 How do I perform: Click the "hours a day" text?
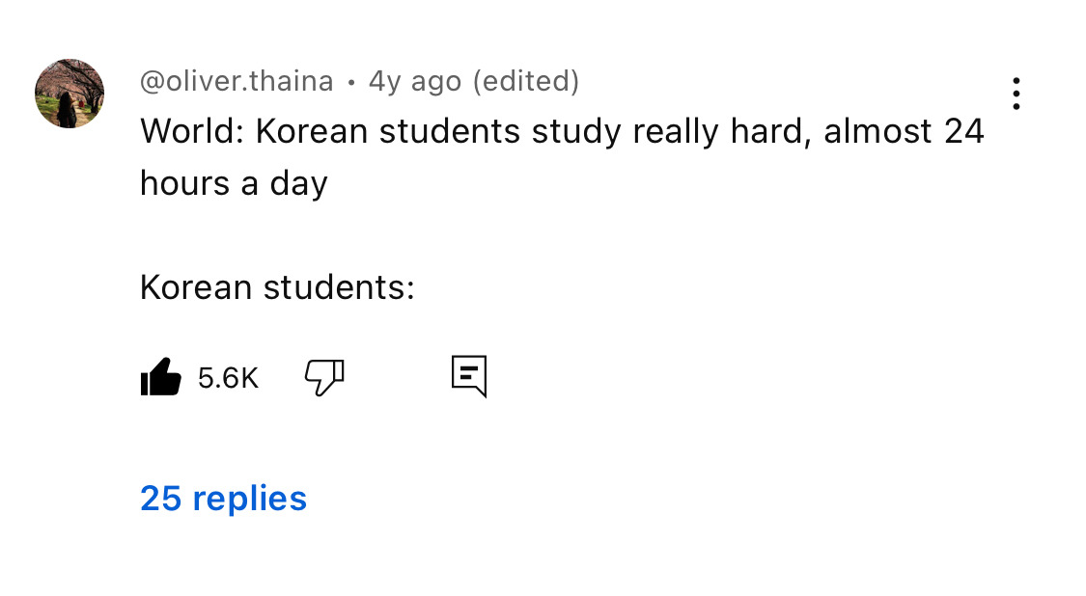pyautogui.click(x=234, y=183)
